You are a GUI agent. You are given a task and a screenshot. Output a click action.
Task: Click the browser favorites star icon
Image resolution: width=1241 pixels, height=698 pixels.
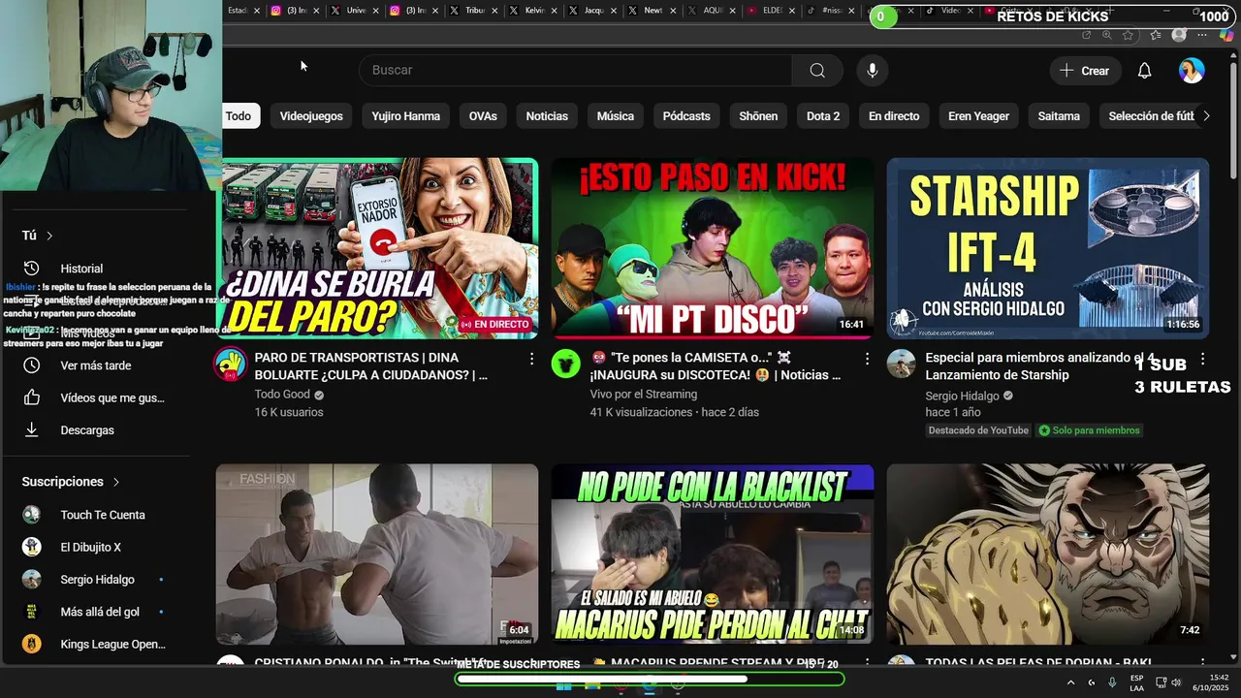click(1129, 35)
